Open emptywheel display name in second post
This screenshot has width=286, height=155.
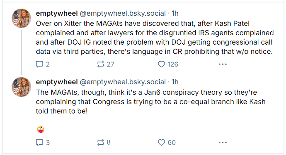coord(57,82)
